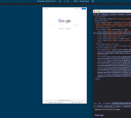This screenshot has width=131, height=118.
Task: Expand the head element node
Action: (x=95, y=20)
